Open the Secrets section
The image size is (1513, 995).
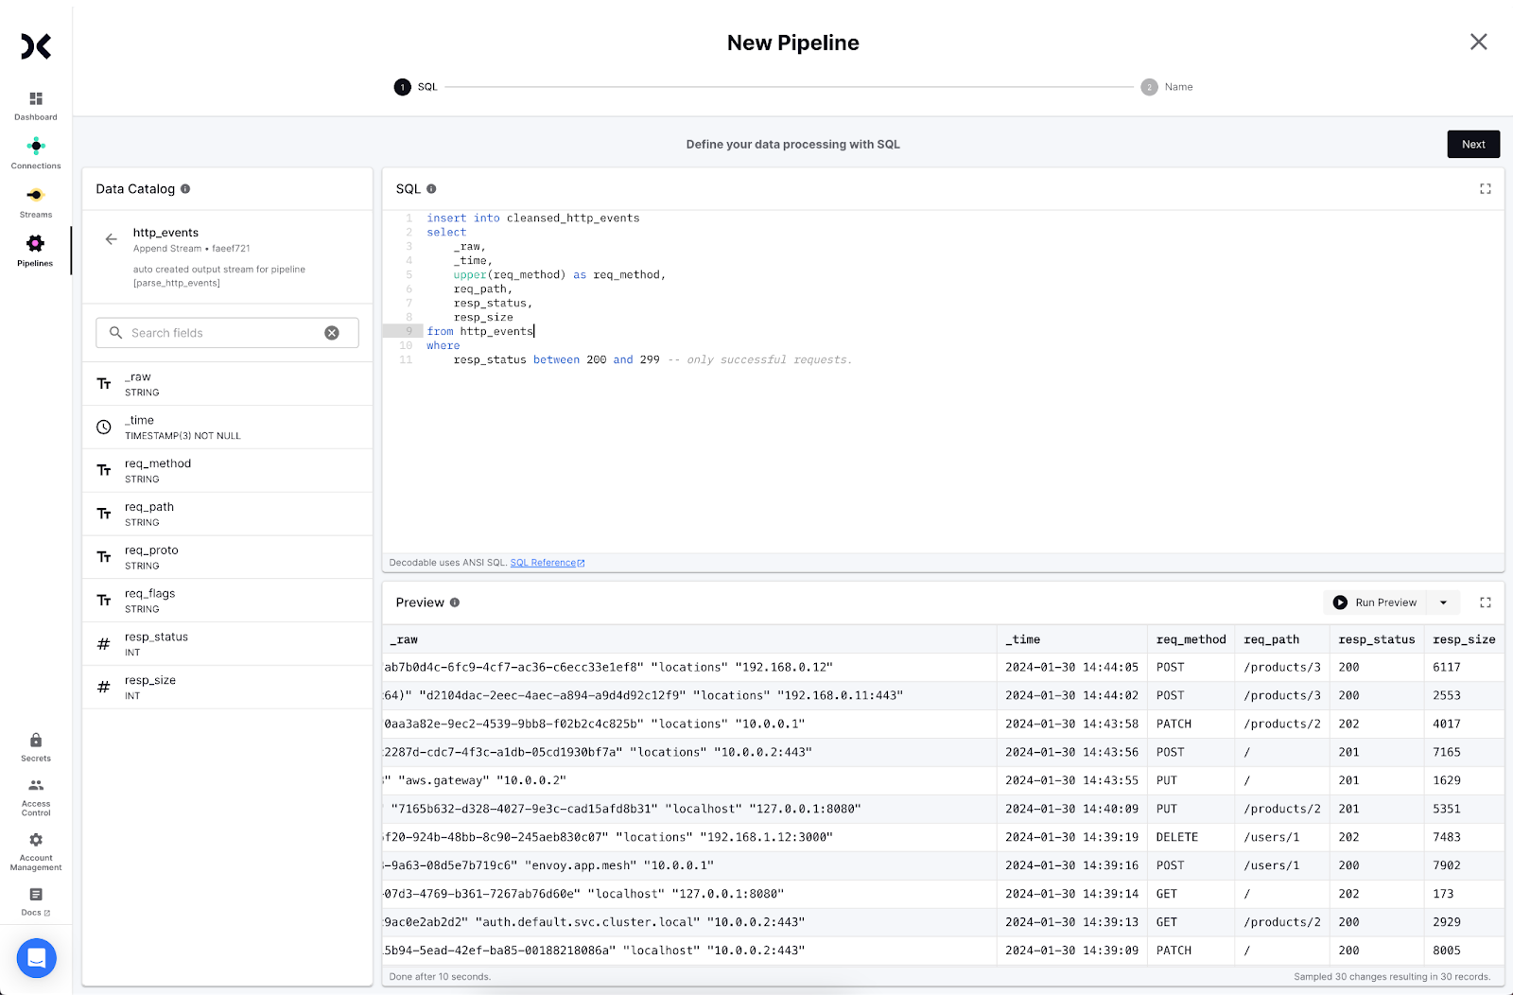coord(35,746)
